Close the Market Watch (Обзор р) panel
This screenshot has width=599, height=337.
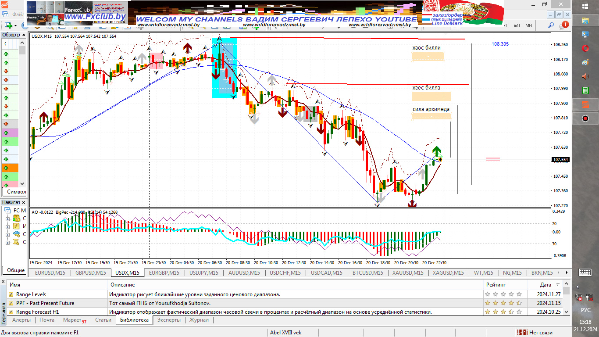[x=23, y=35]
